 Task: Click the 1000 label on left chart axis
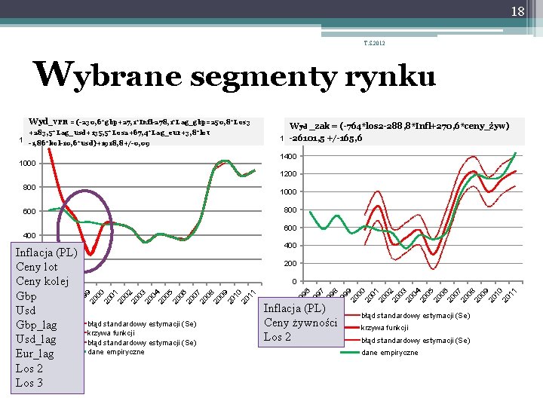(27, 164)
